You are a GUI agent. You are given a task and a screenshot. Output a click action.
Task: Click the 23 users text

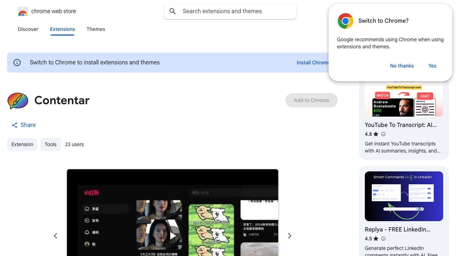74,144
